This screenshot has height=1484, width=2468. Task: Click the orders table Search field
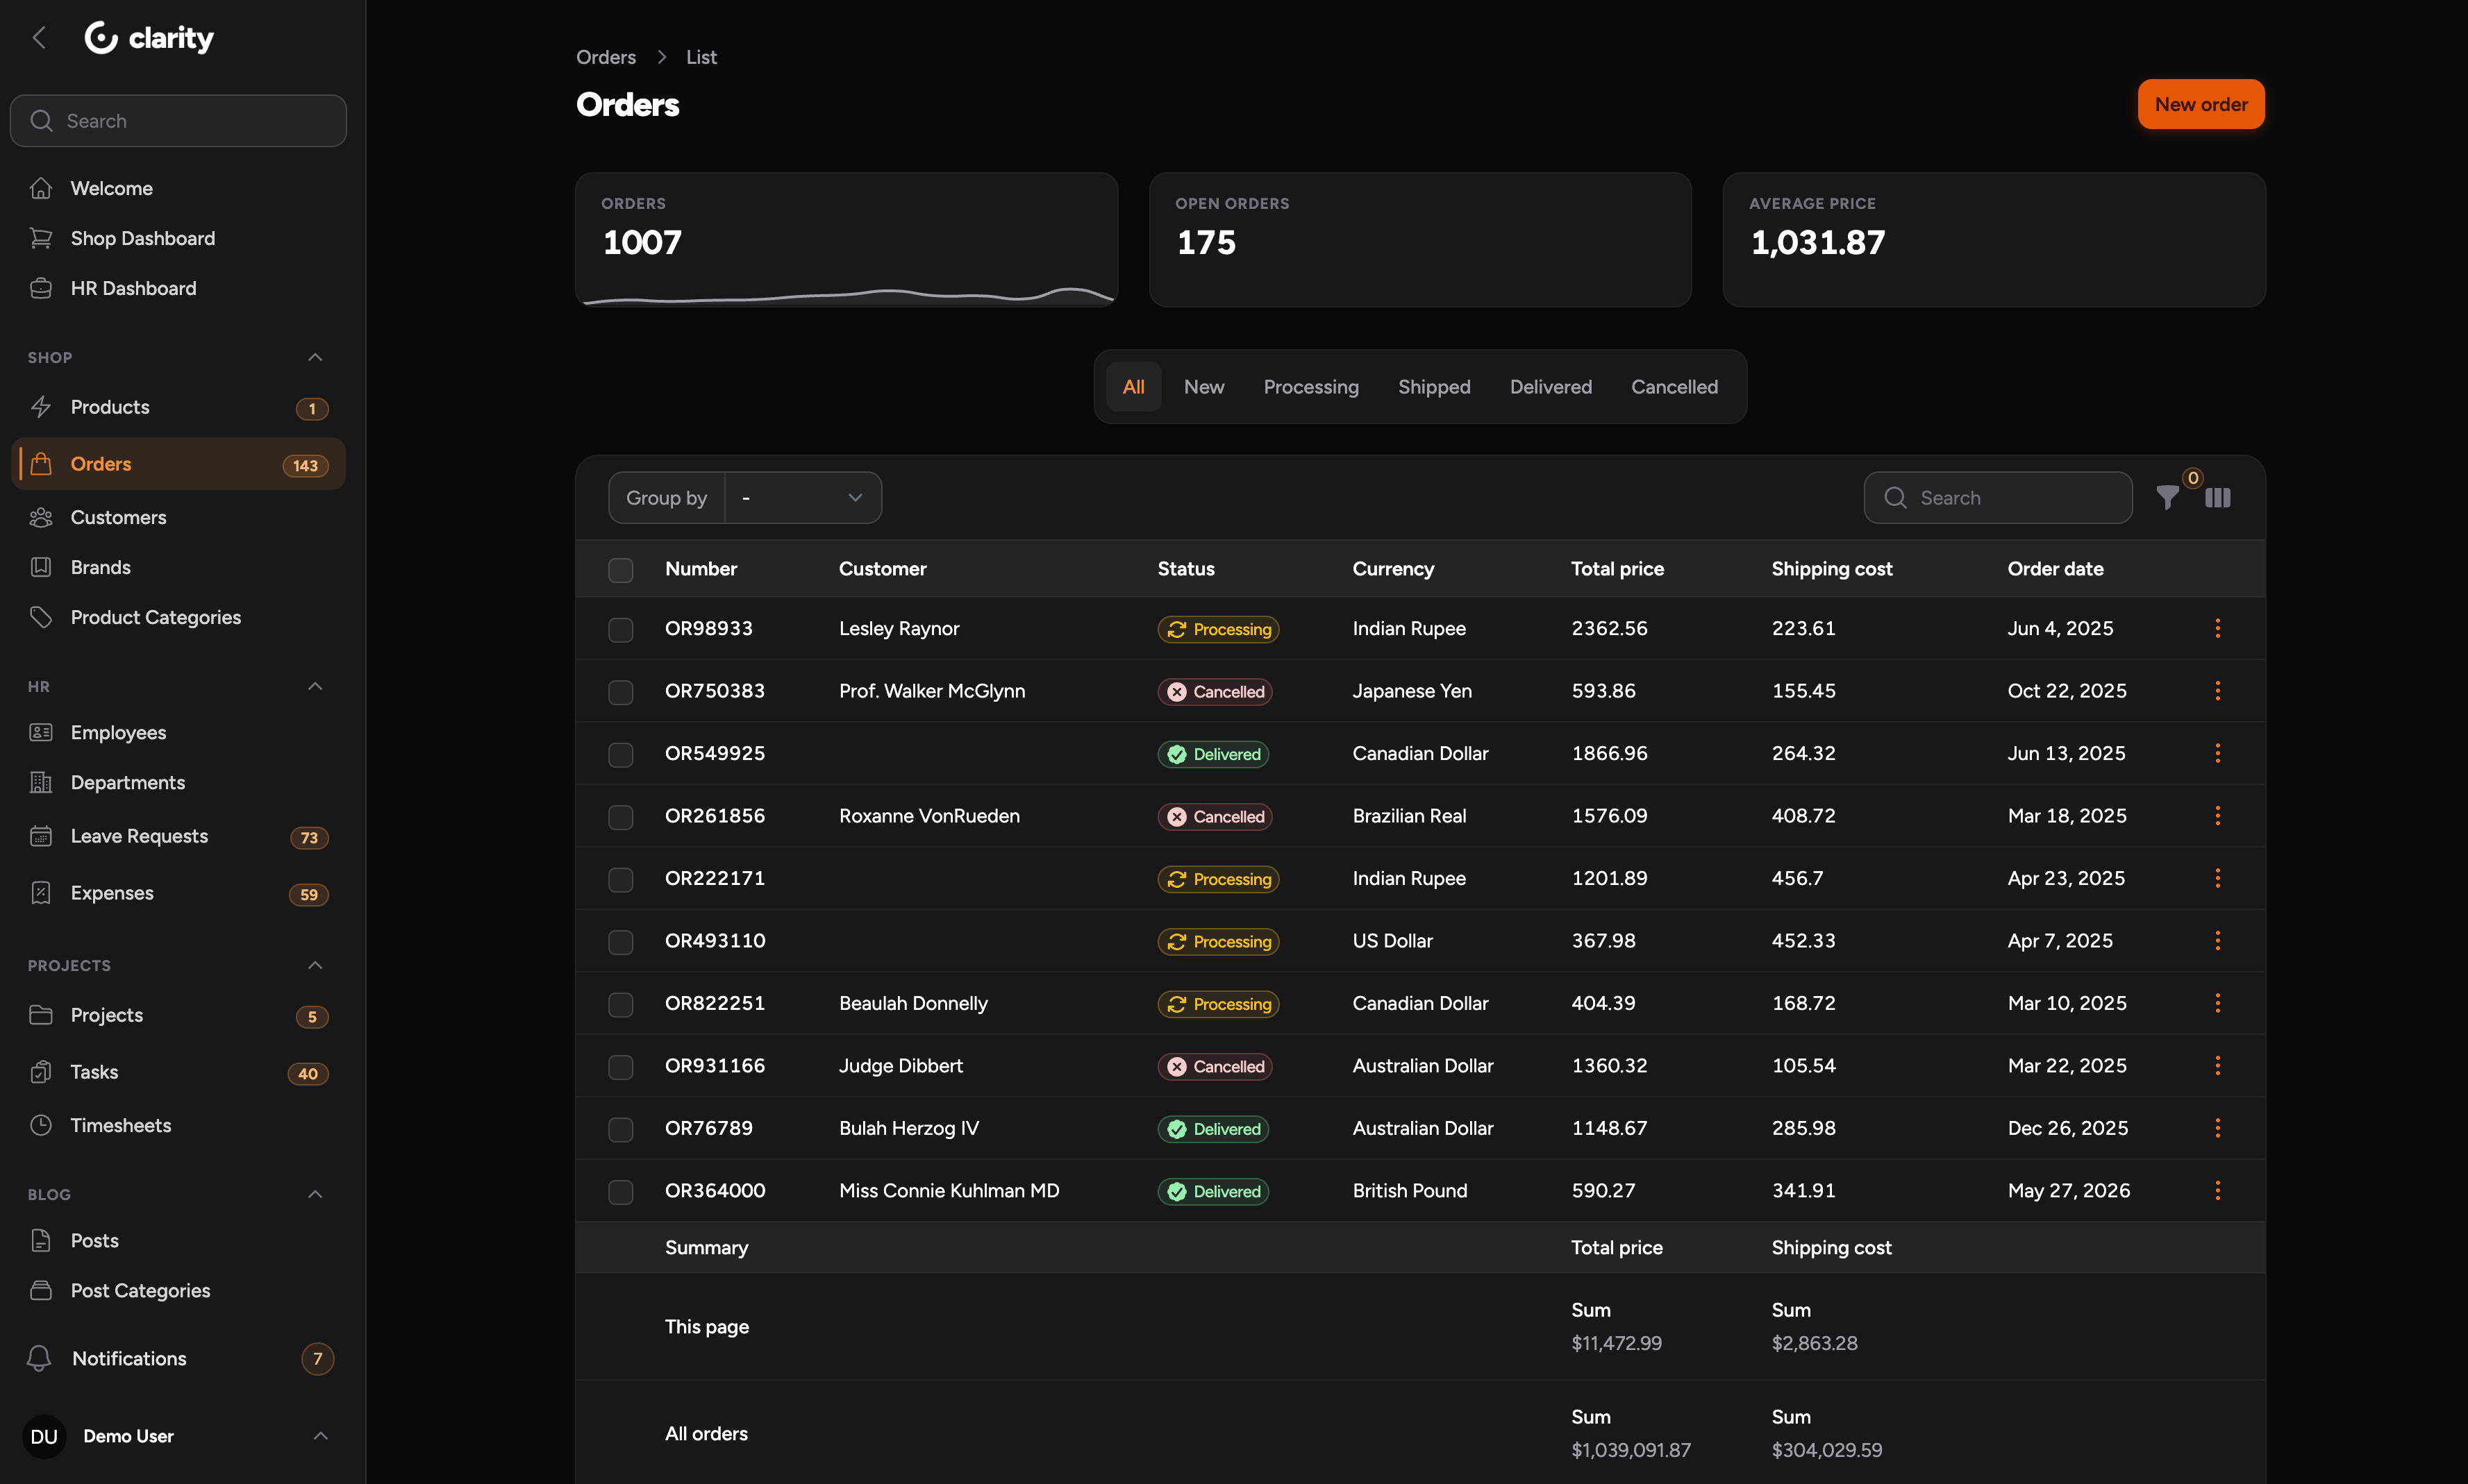[1998, 498]
